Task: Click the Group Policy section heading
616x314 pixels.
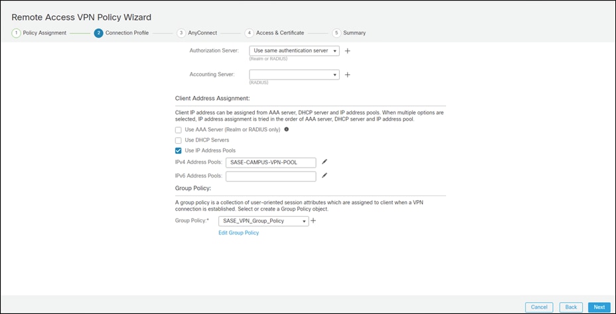Action: click(193, 188)
